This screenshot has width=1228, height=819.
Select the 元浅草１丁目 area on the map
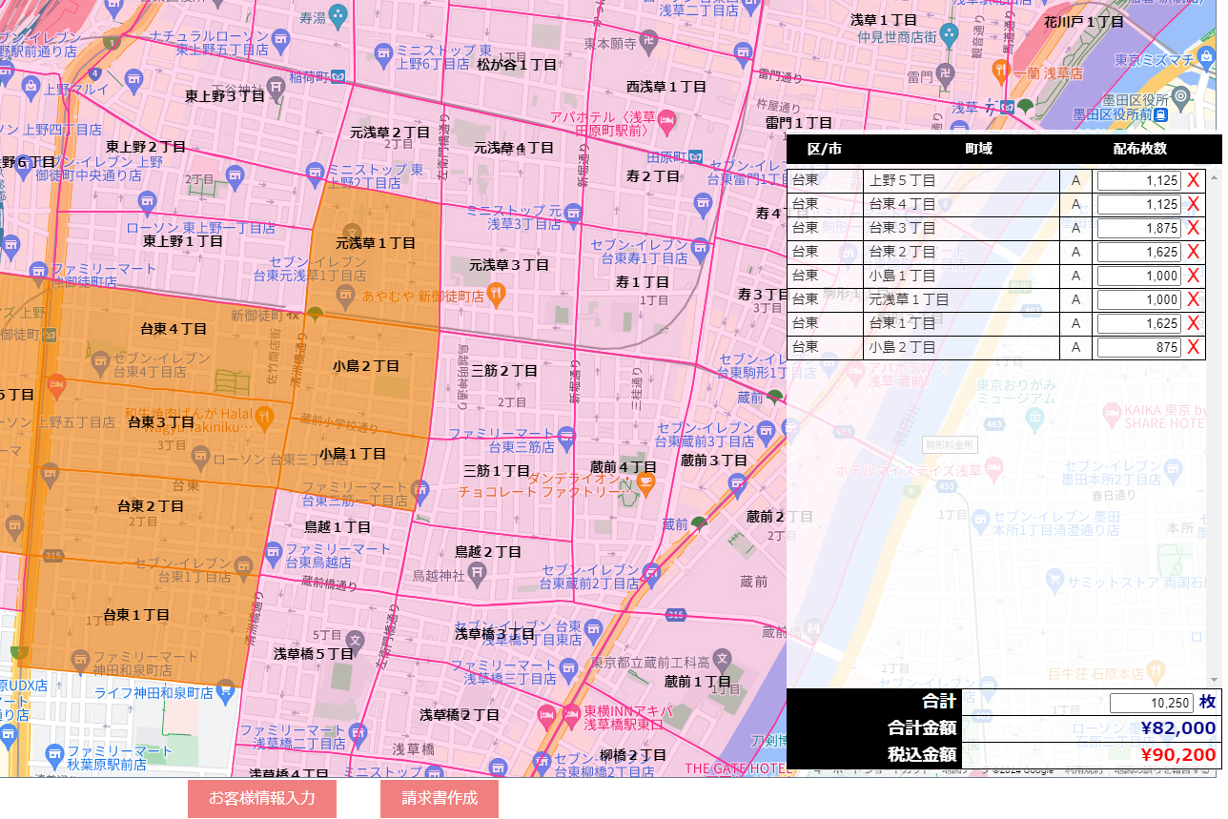(x=376, y=243)
